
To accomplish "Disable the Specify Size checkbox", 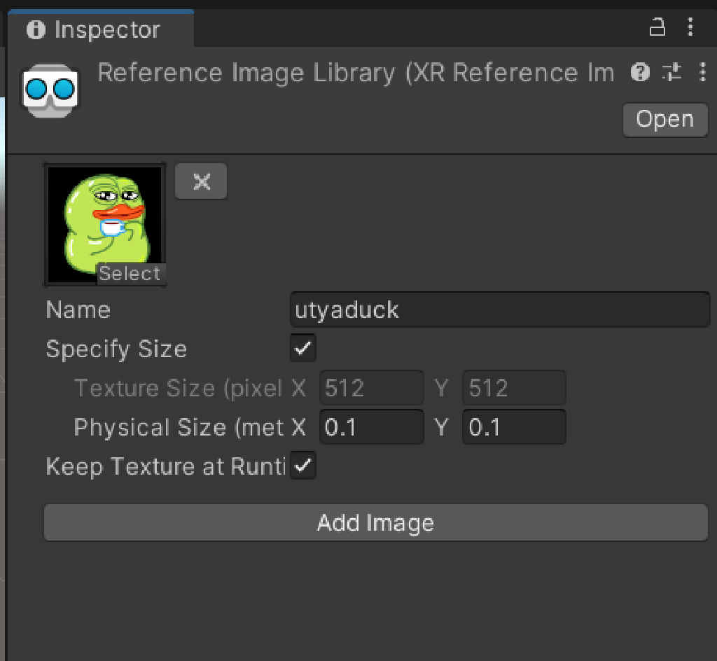I will (303, 348).
